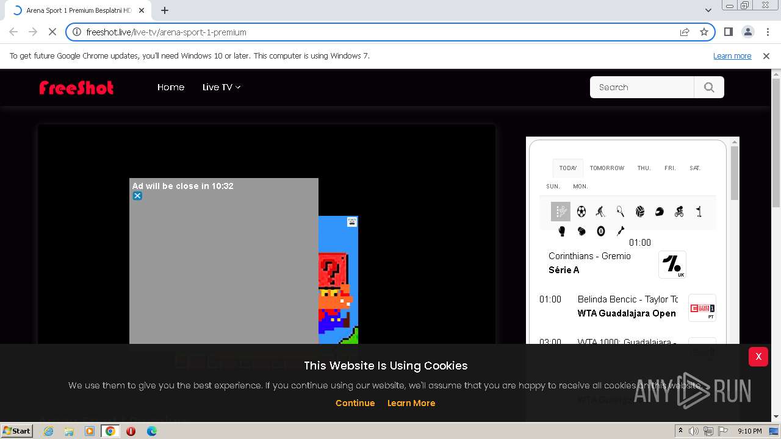Click the search magnifier button
This screenshot has width=781, height=439.
tap(709, 87)
